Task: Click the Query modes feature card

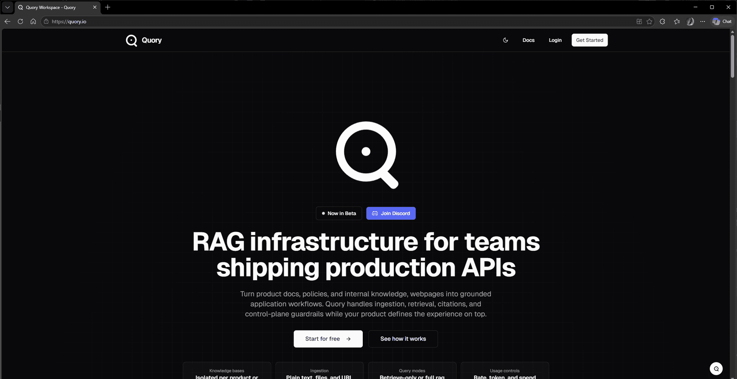Action: [x=412, y=371]
